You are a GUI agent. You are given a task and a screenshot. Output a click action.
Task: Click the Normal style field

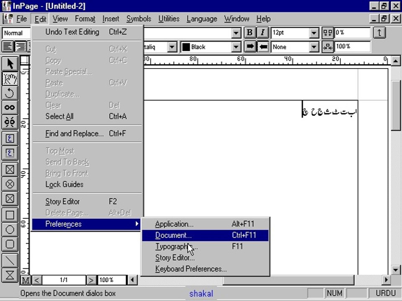pyautogui.click(x=16, y=33)
